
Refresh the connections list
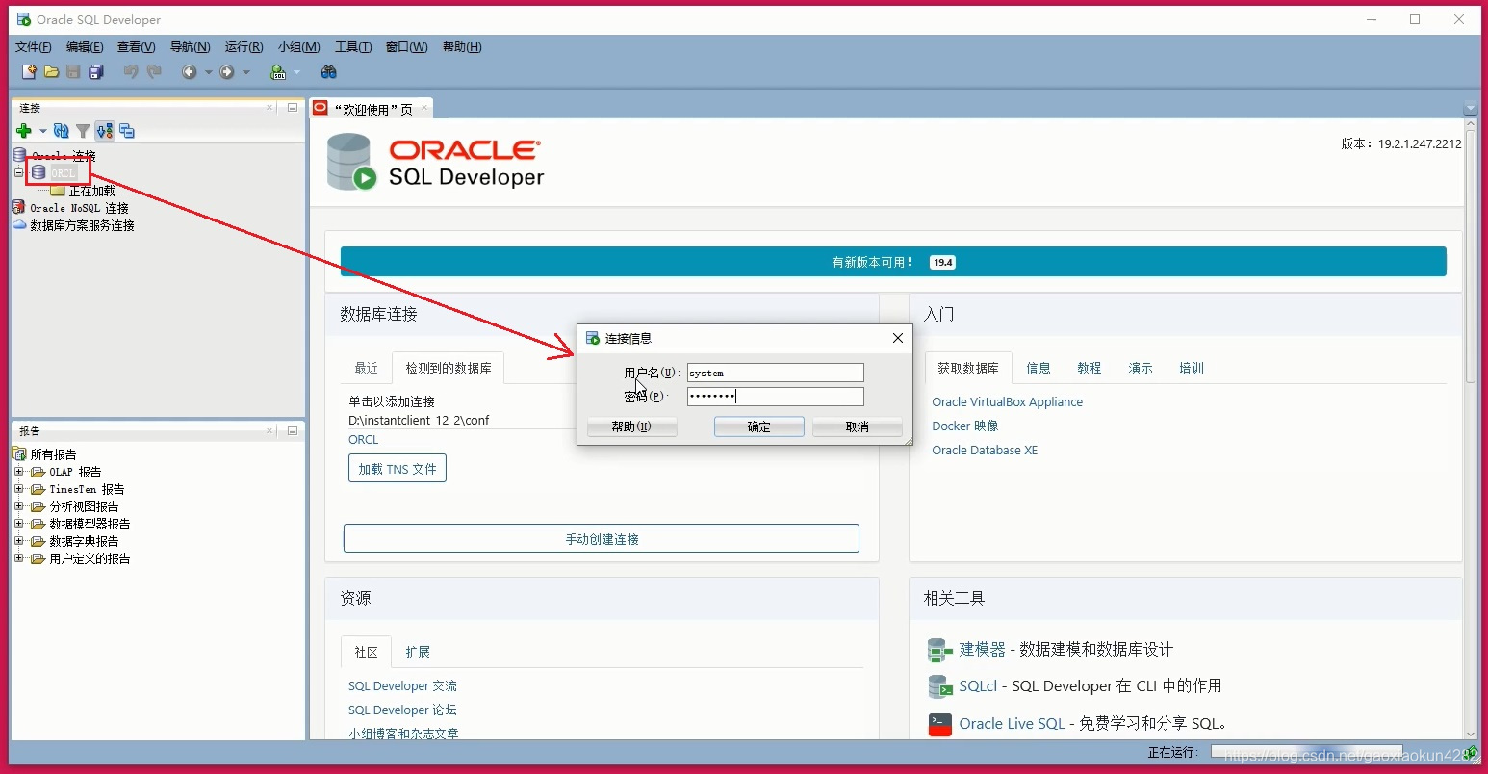click(62, 131)
